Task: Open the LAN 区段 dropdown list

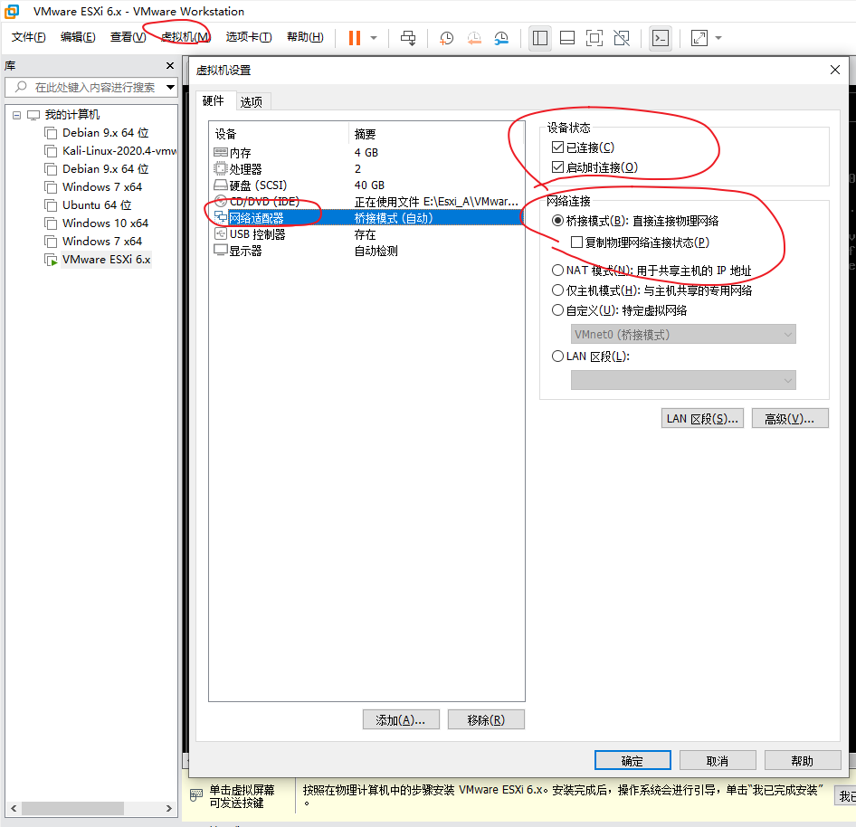Action: point(683,380)
